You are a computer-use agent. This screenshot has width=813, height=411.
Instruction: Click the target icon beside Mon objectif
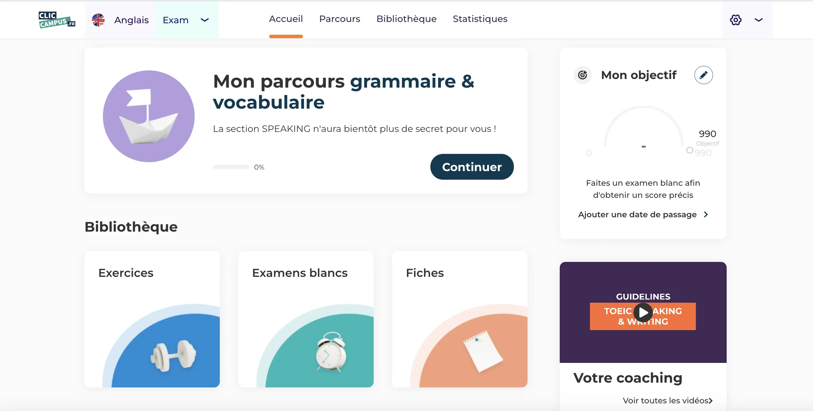(x=582, y=75)
